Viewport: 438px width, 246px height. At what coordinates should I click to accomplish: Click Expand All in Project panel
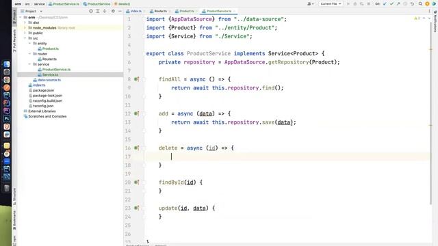coord(98,11)
